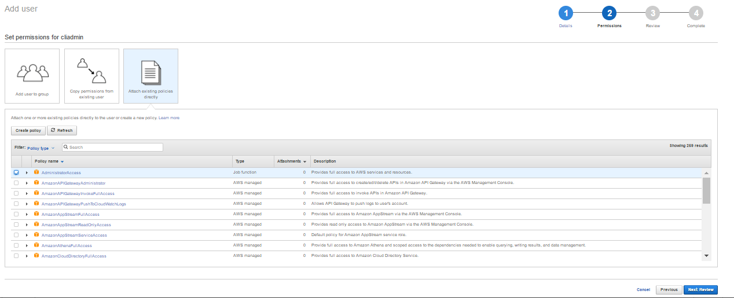Click the Showing 259 results text
Viewport: 734px width, 298px height.
point(689,146)
